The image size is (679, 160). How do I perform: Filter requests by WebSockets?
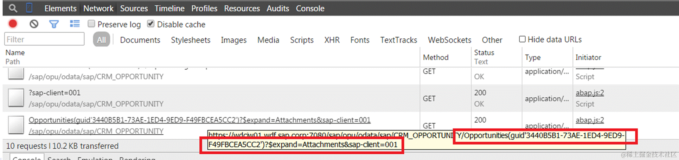pos(449,40)
